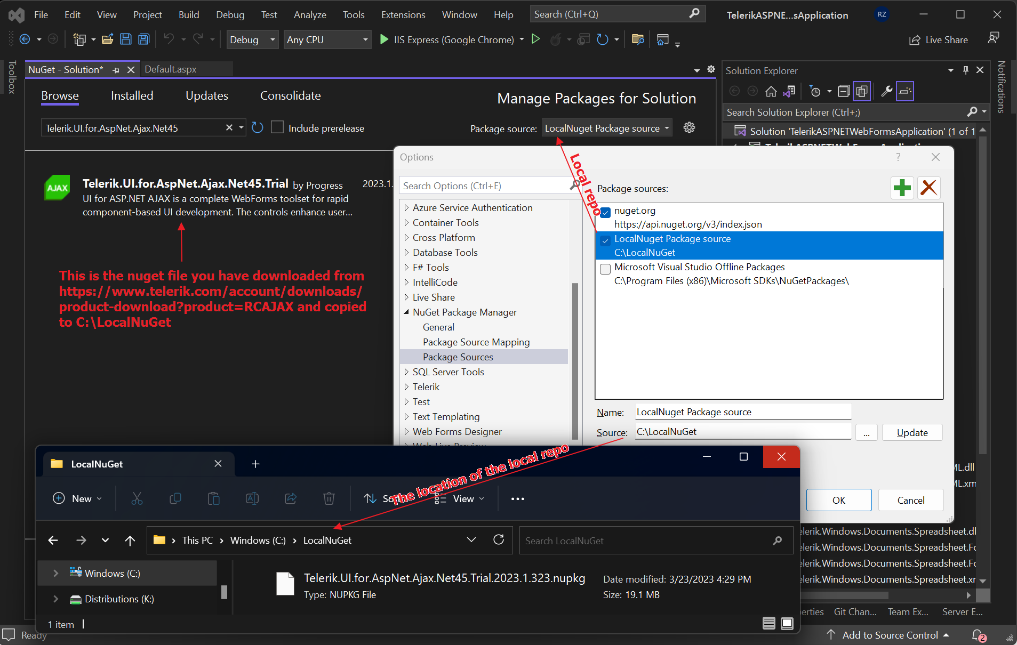Viewport: 1017px width, 645px height.
Task: Open the Analyze menu
Action: [310, 14]
